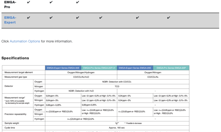Screen dimensions: 221x132
Task: Select nitrogen range 'High: 0.1%-3%' under EMGA-20P+H
Action: [109, 100]
